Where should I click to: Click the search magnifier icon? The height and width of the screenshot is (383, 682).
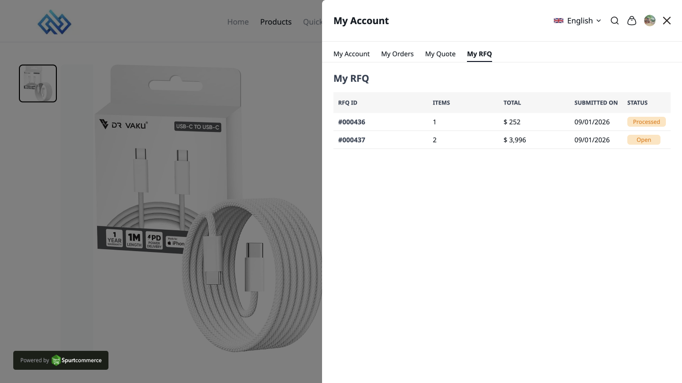(x=614, y=21)
